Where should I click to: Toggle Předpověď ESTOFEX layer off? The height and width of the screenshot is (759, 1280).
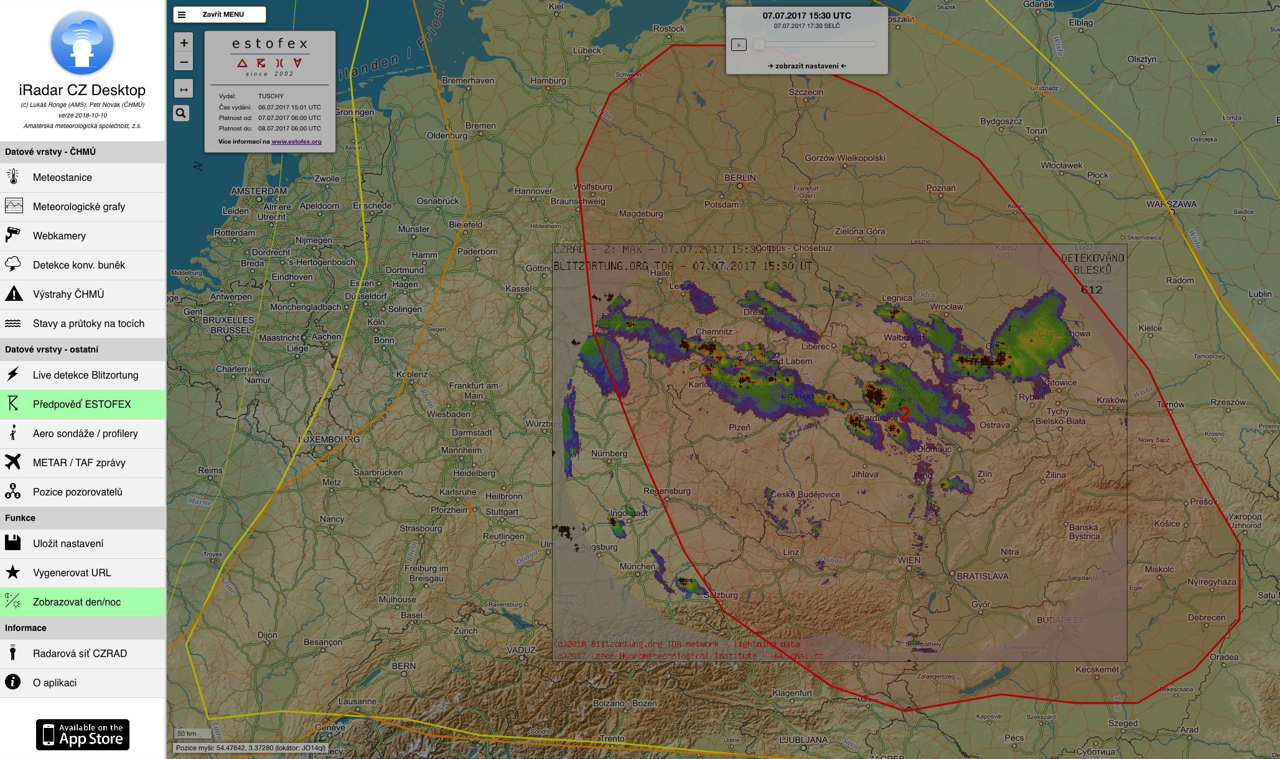(x=83, y=404)
